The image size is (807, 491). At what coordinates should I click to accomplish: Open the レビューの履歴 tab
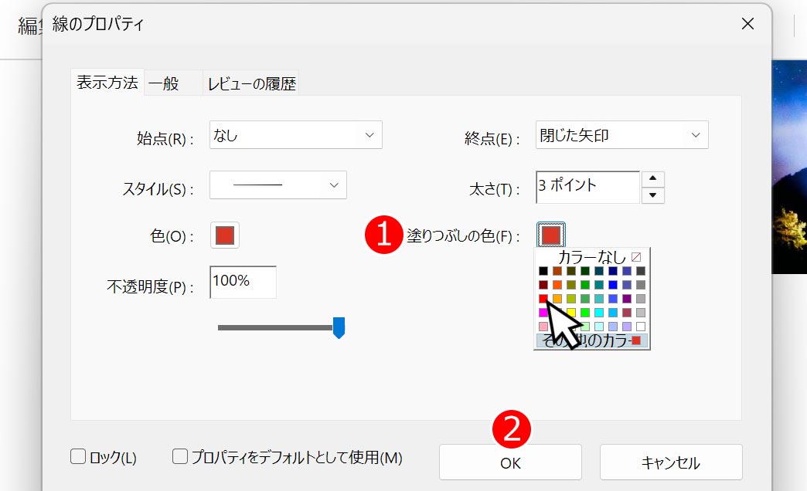click(x=253, y=83)
